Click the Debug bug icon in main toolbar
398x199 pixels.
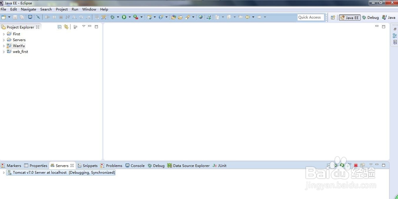click(112, 17)
